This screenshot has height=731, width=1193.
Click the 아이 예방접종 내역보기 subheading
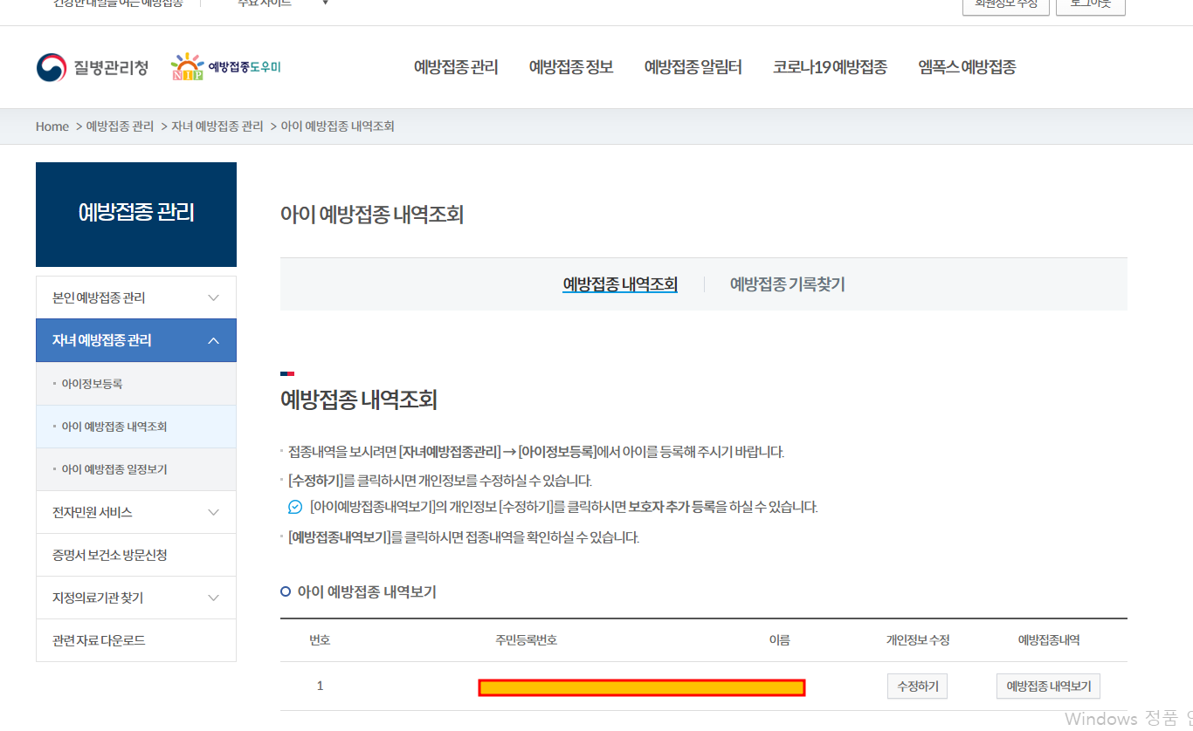(367, 592)
